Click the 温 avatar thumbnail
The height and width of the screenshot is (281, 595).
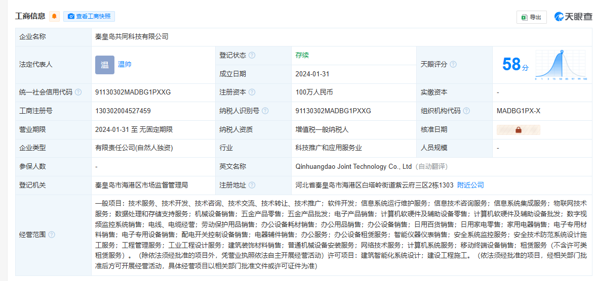pos(104,65)
